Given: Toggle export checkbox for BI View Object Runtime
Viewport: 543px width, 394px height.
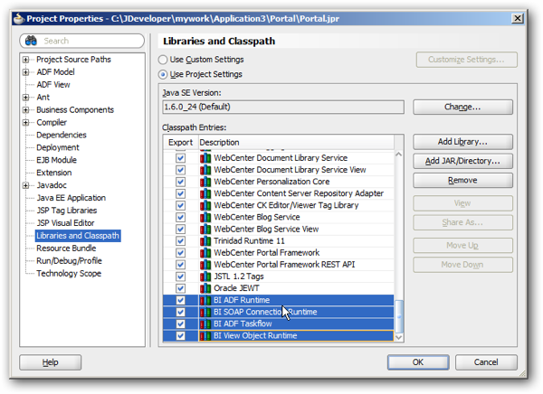Looking at the screenshot, I should [x=180, y=335].
